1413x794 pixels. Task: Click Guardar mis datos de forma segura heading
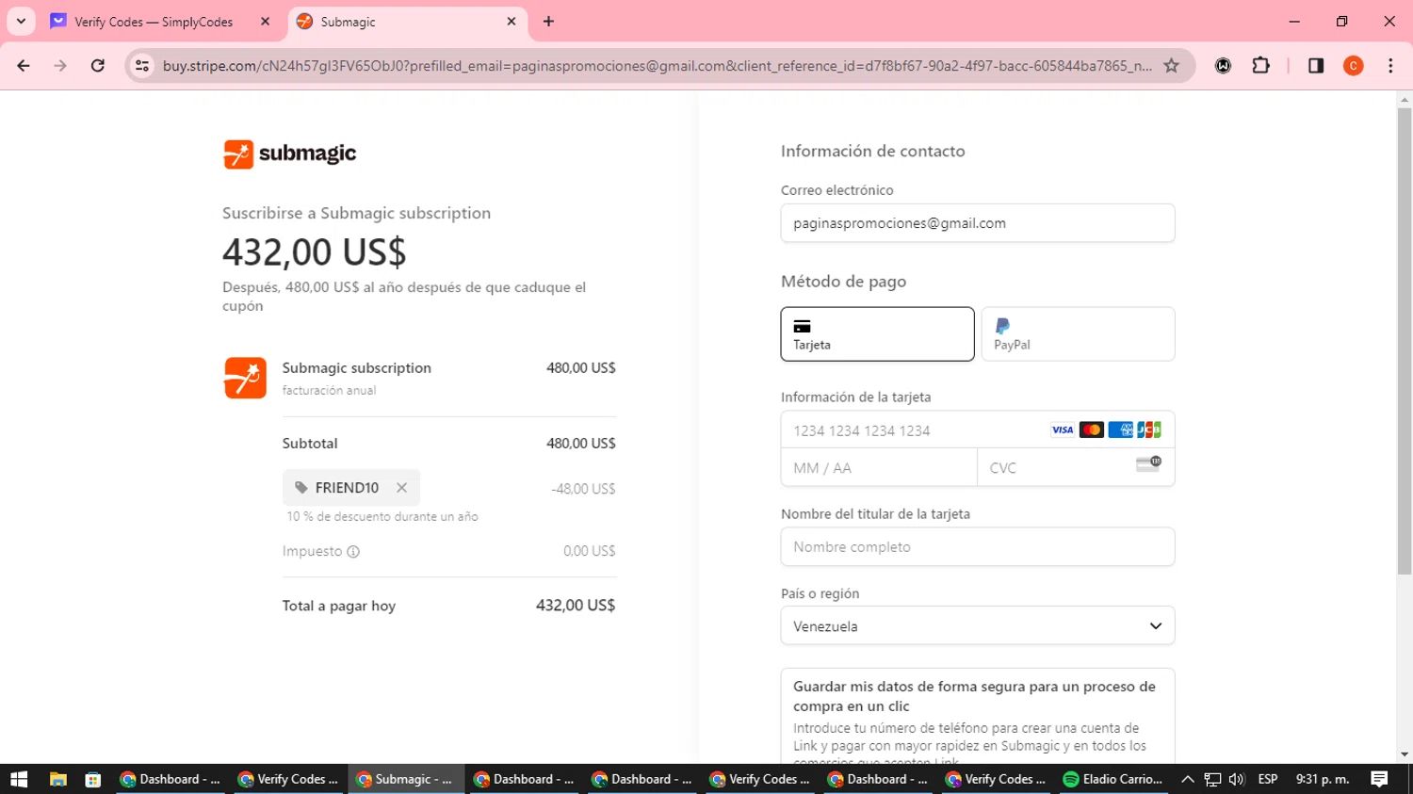(x=974, y=696)
